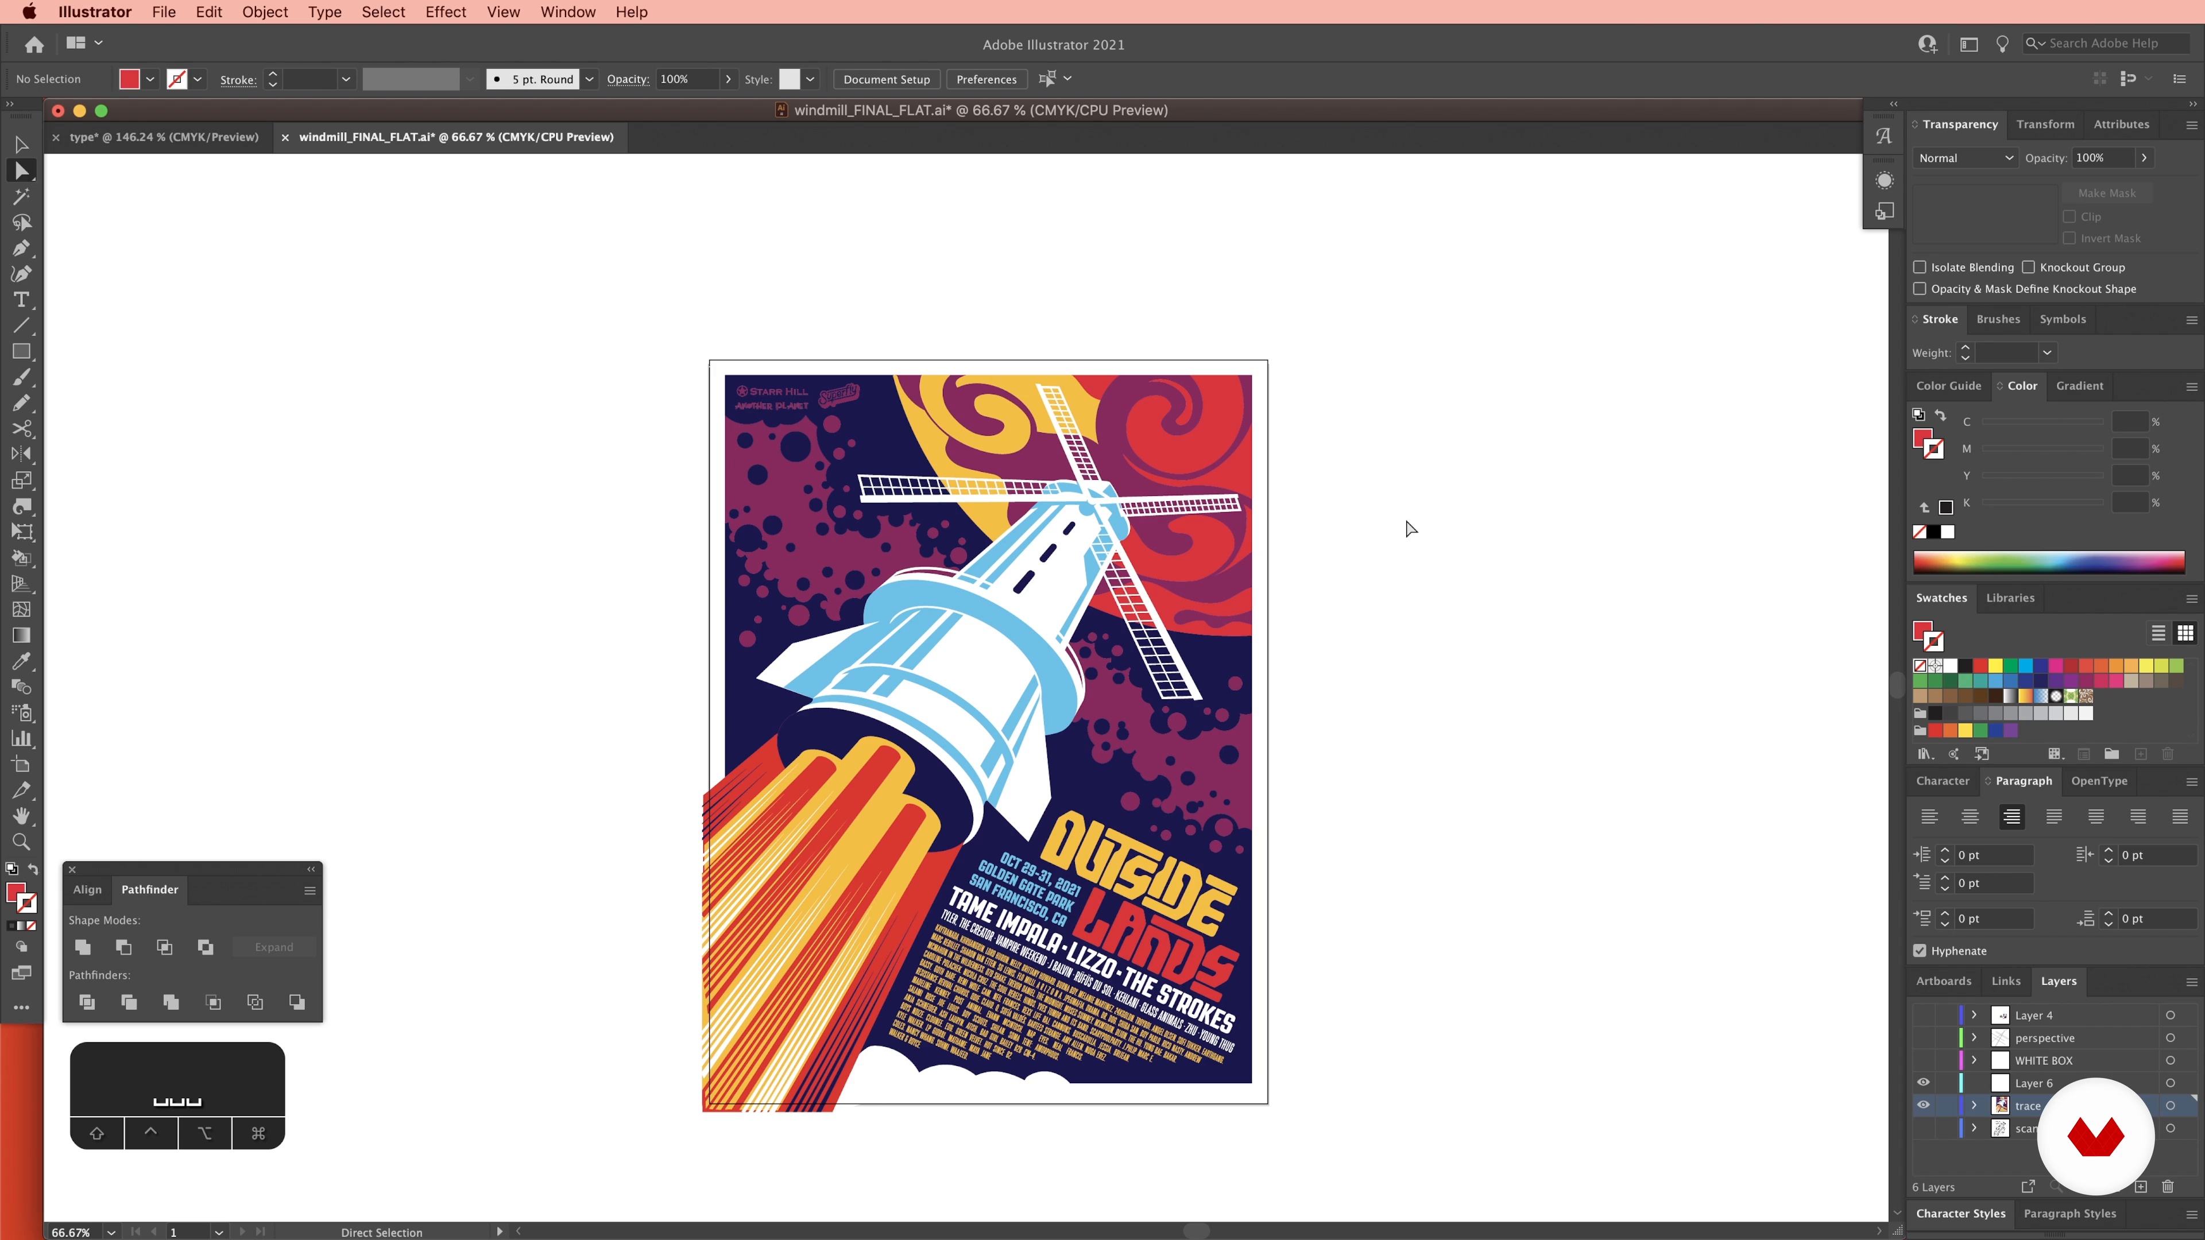This screenshot has width=2205, height=1240.
Task: Open blending mode Normal dropdown
Action: [x=1966, y=157]
